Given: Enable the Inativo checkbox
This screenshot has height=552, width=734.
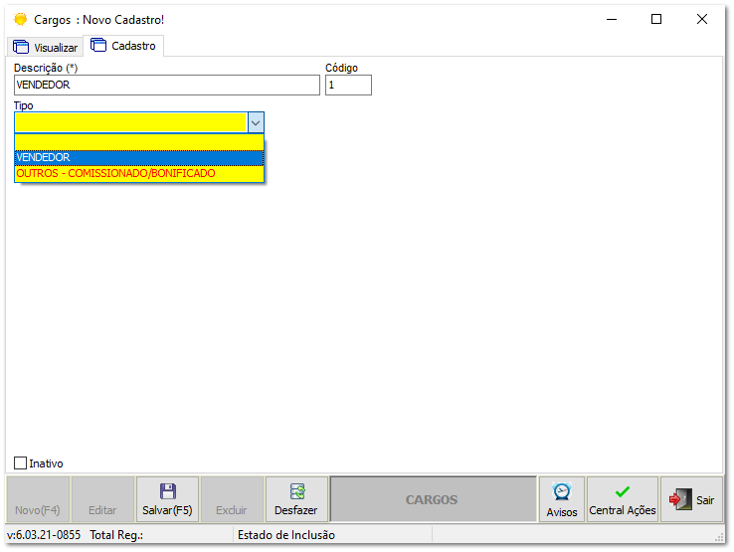Looking at the screenshot, I should (x=21, y=463).
